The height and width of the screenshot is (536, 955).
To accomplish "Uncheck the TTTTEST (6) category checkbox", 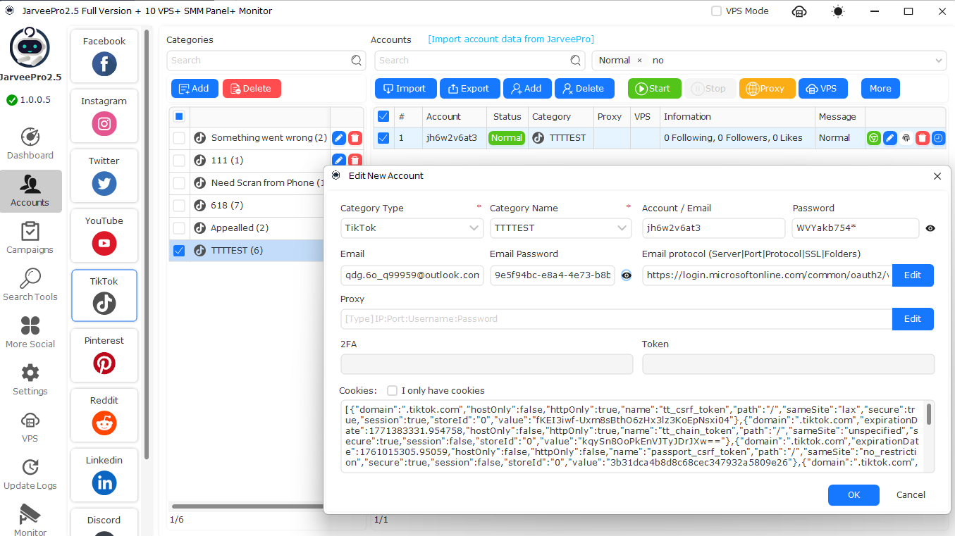I will [x=179, y=251].
